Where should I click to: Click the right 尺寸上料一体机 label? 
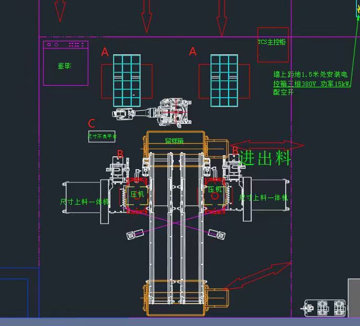[263, 197]
